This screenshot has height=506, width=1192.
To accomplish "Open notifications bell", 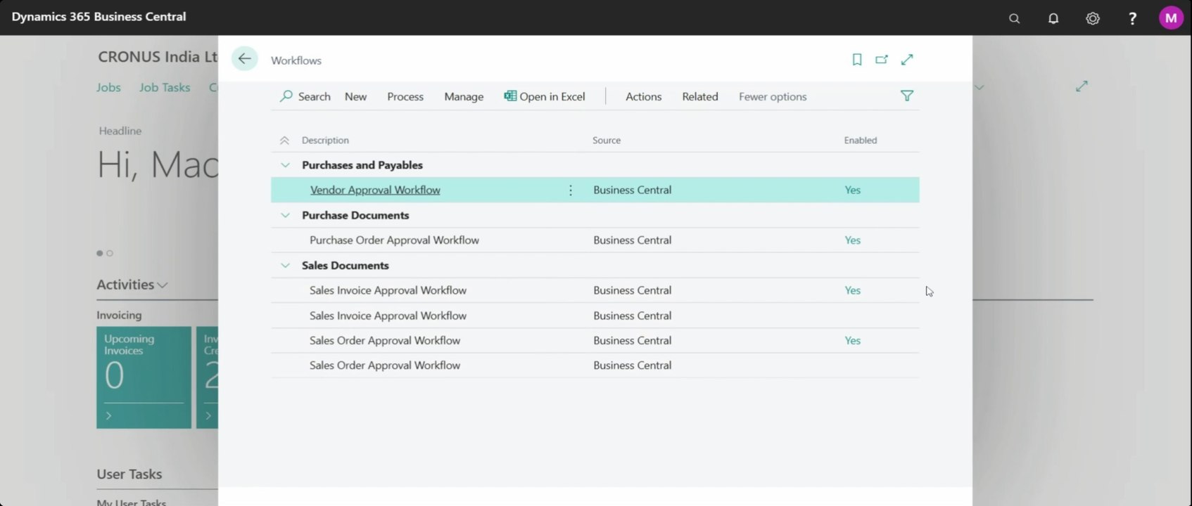I will coord(1053,18).
